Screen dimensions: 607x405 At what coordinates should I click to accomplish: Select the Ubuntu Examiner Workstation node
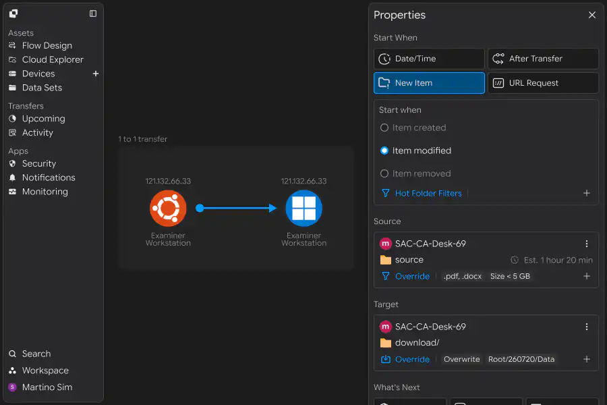click(x=168, y=208)
